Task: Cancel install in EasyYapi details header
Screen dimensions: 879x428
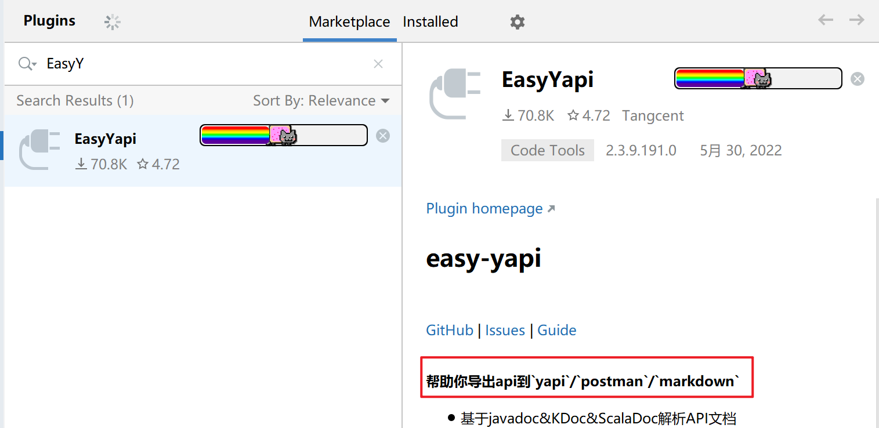Action: pos(858,79)
